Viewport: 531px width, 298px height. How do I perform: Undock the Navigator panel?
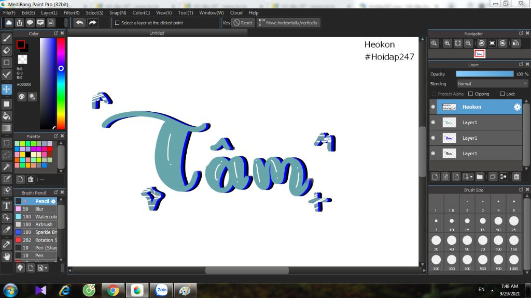521,33
